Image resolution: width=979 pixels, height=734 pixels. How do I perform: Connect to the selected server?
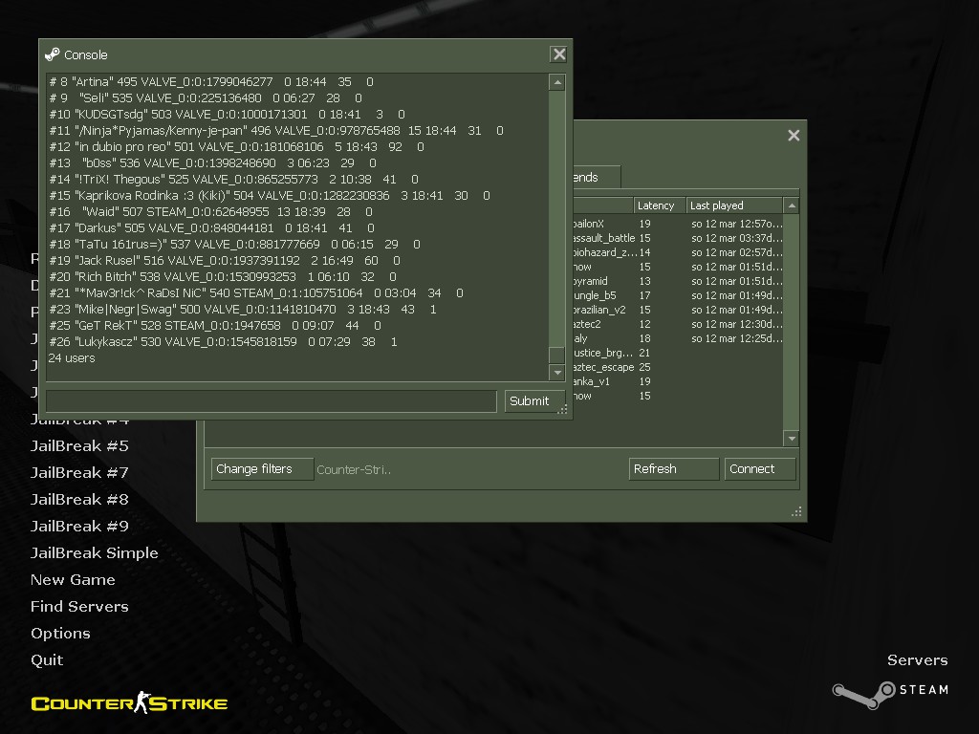pyautogui.click(x=760, y=468)
